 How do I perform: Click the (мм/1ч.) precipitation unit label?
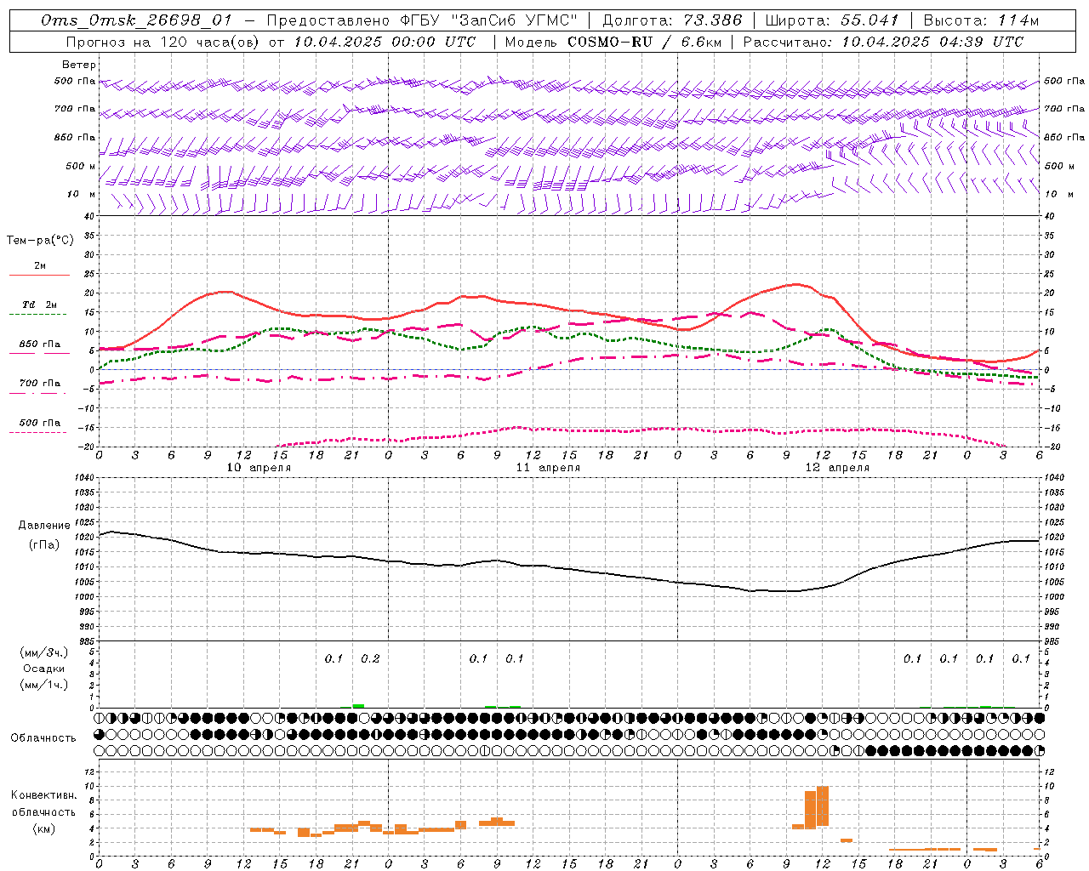(x=44, y=685)
